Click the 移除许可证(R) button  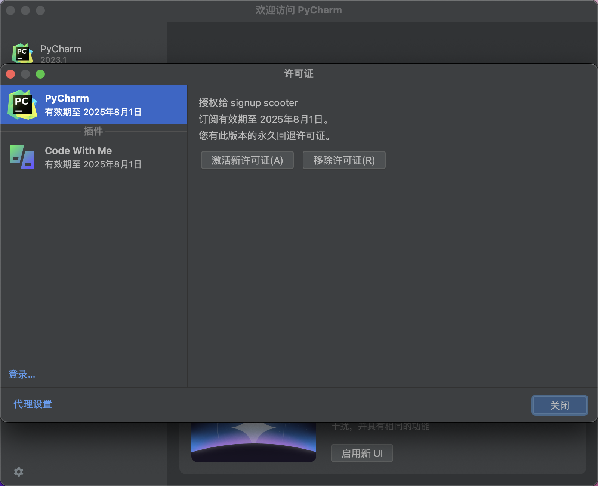[344, 160]
